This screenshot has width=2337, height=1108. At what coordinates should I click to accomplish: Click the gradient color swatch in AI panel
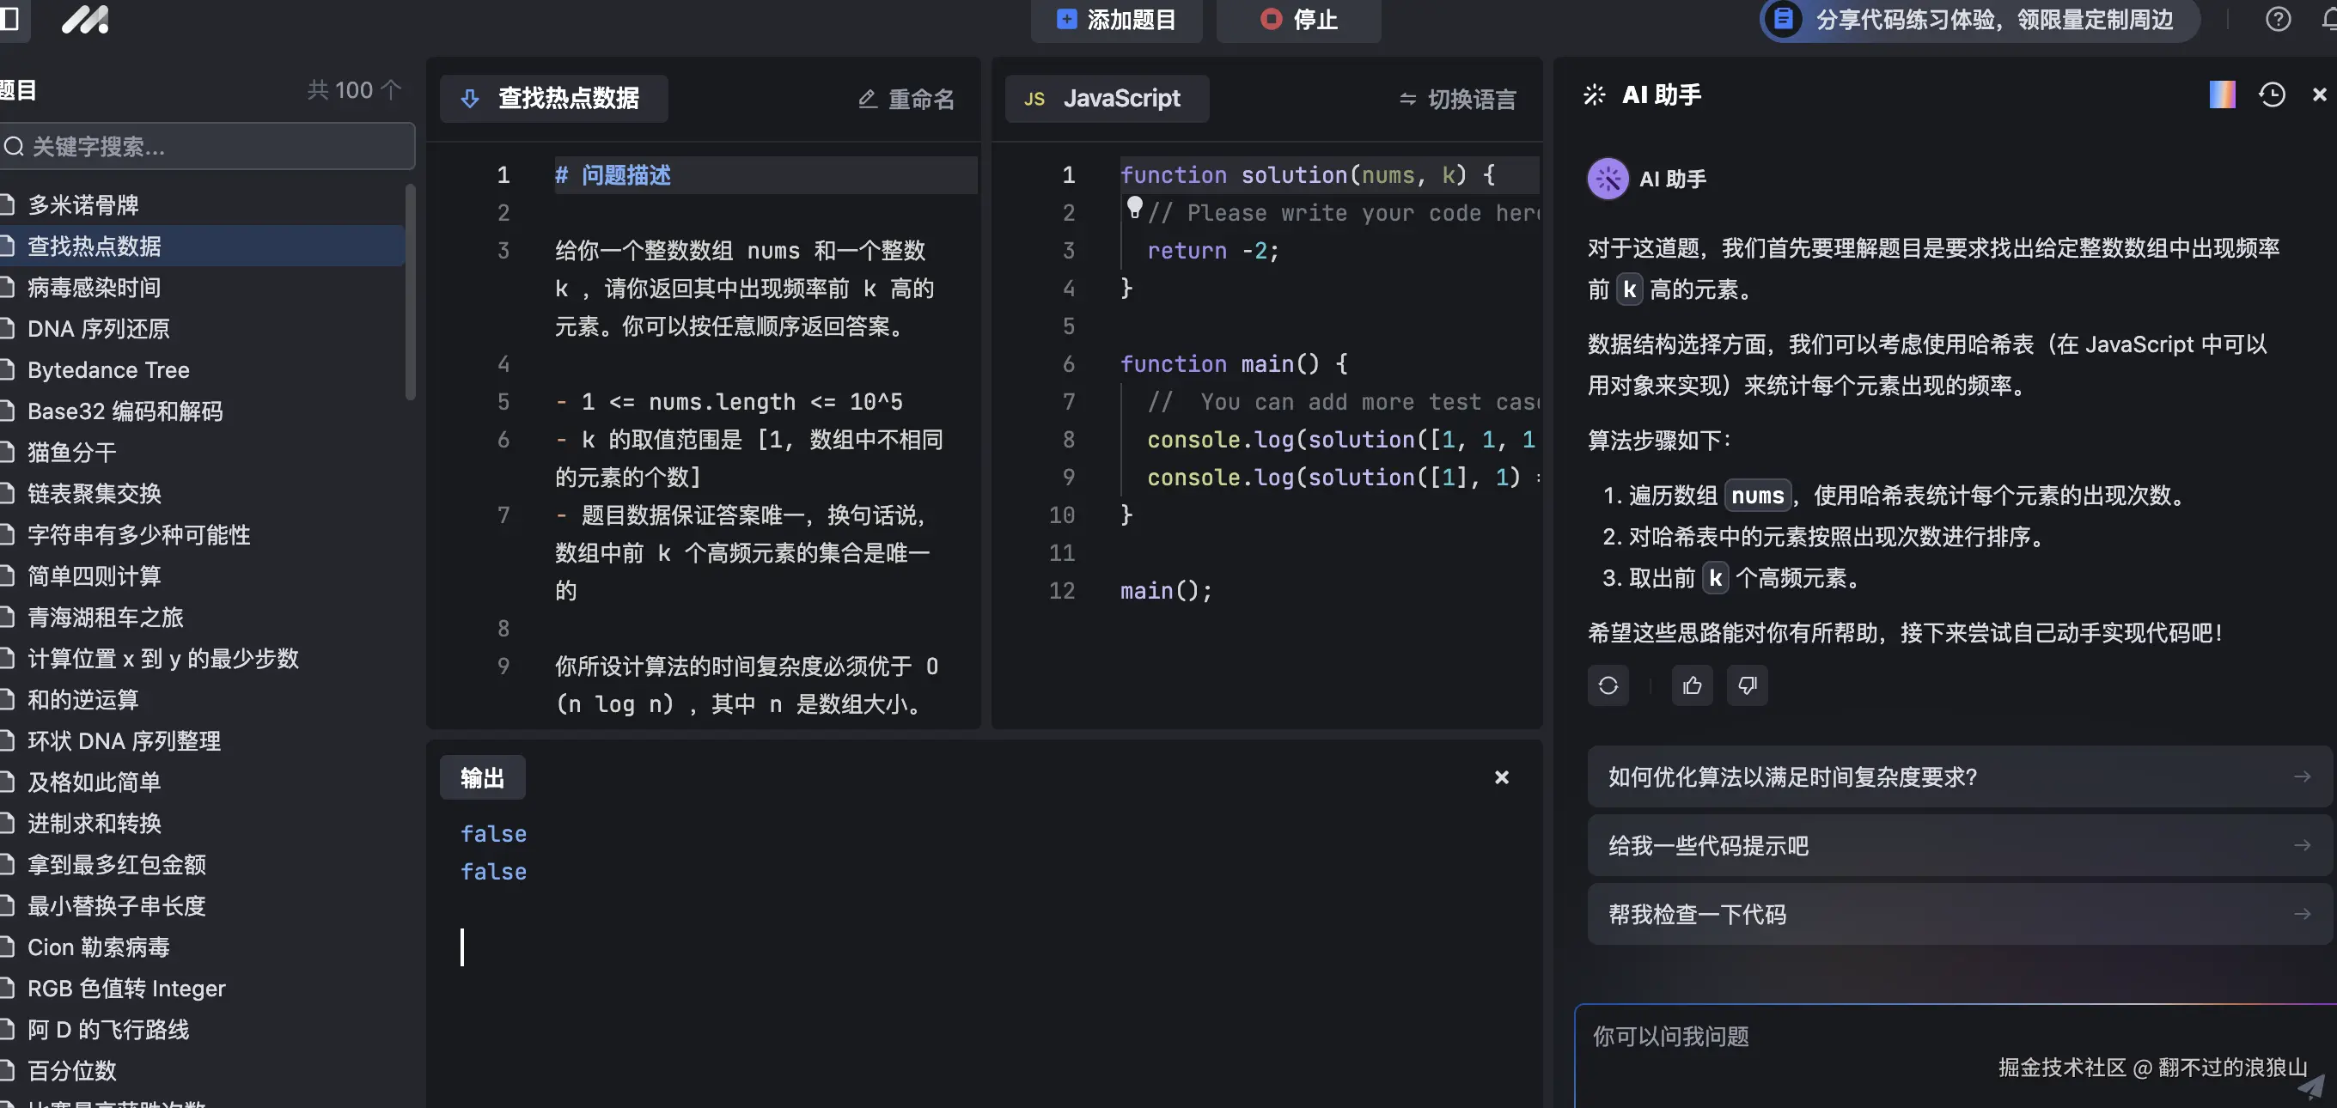click(x=2222, y=94)
